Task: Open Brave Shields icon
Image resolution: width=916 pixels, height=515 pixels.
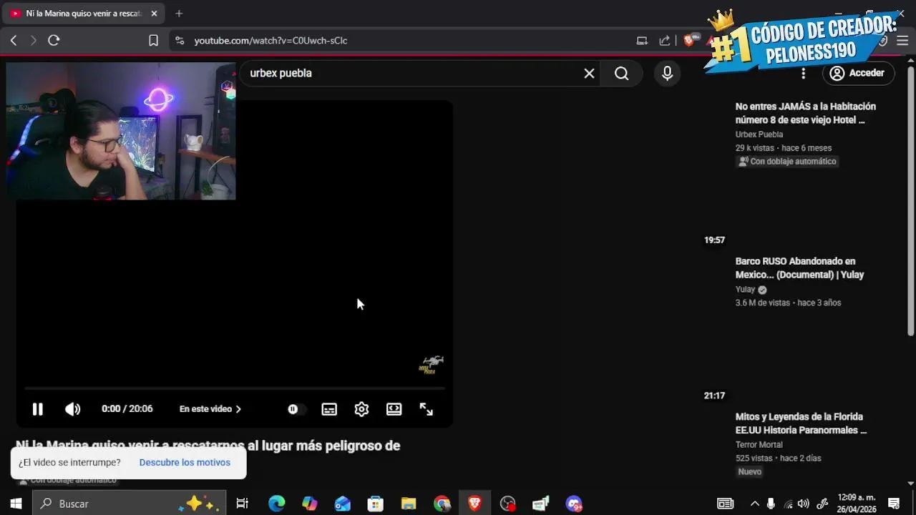Action: [690, 41]
